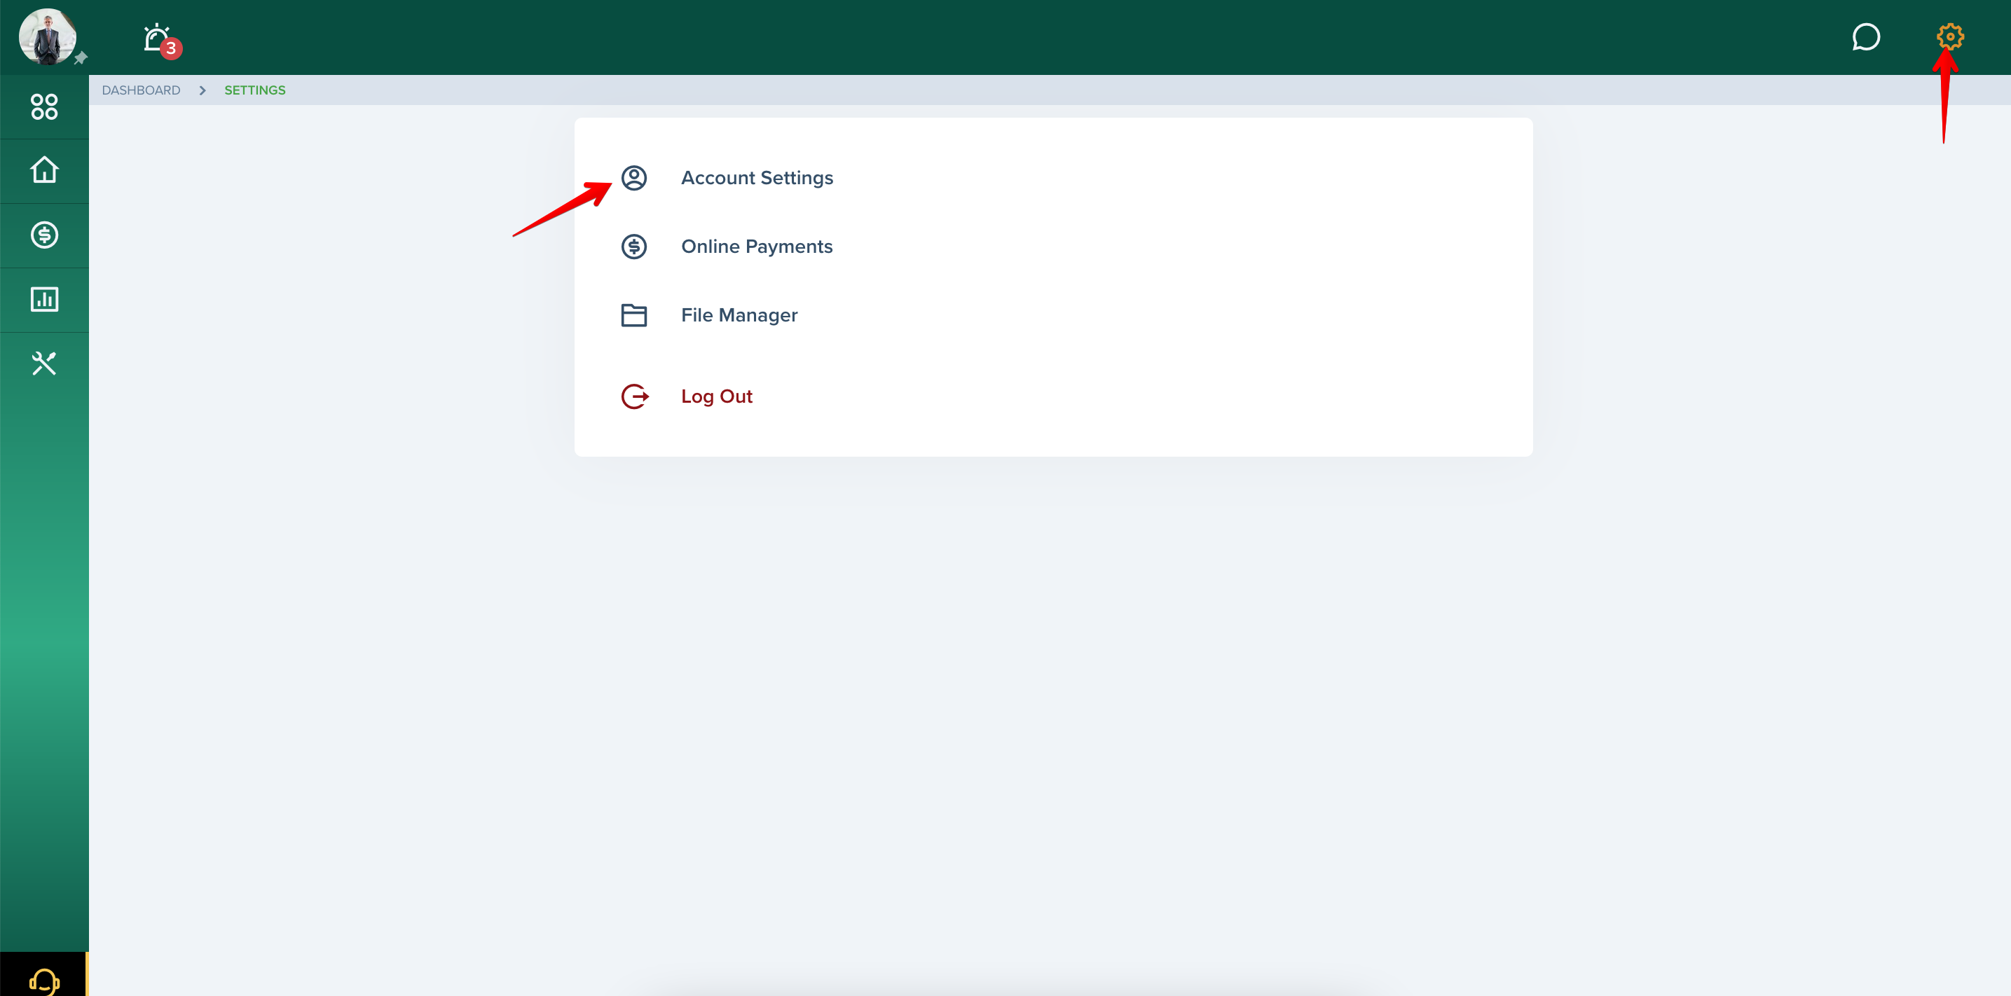The image size is (2011, 996).
Task: Open the bar chart reports sidebar icon
Action: click(x=45, y=299)
